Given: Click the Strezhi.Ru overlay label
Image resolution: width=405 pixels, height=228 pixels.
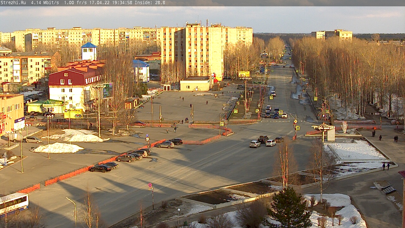Looking at the screenshot, I should (x=13, y=3).
